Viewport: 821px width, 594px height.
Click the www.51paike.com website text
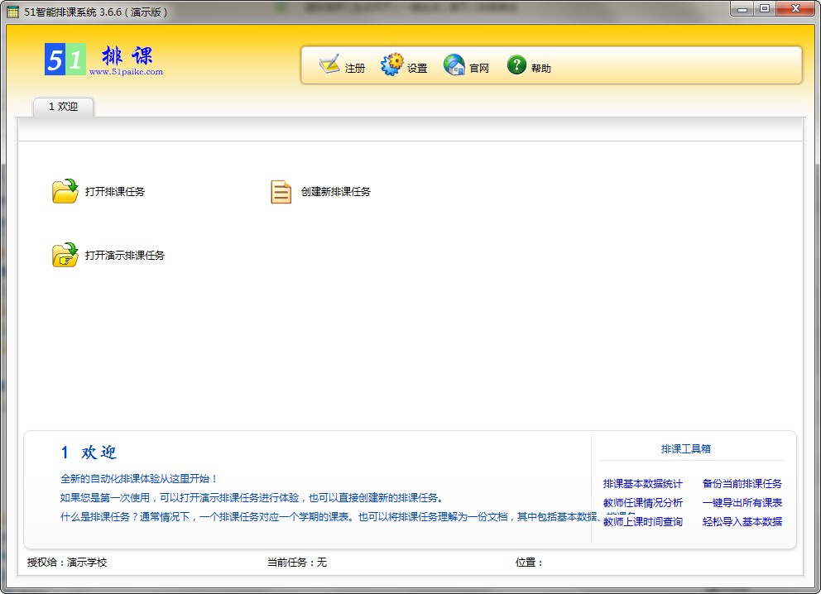point(126,72)
